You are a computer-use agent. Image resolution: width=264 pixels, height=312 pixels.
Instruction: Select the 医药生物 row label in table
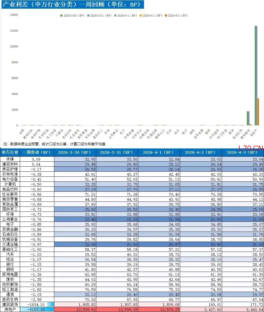click(x=10, y=300)
